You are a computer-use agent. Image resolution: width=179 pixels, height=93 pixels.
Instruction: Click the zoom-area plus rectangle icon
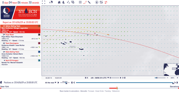coord(73,2)
